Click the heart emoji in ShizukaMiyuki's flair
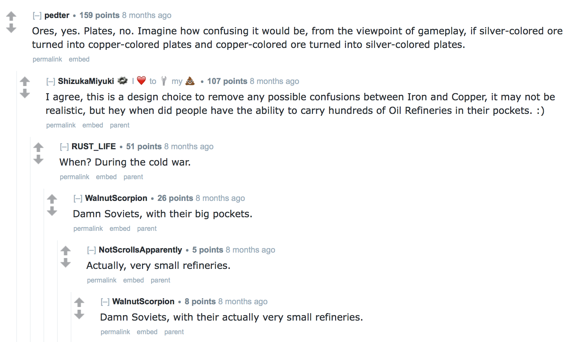This screenshot has height=342, width=571. pos(141,81)
